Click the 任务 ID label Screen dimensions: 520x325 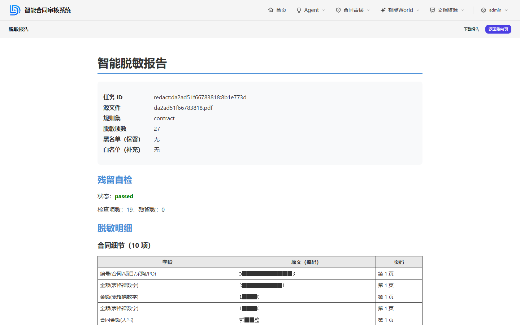tap(113, 97)
